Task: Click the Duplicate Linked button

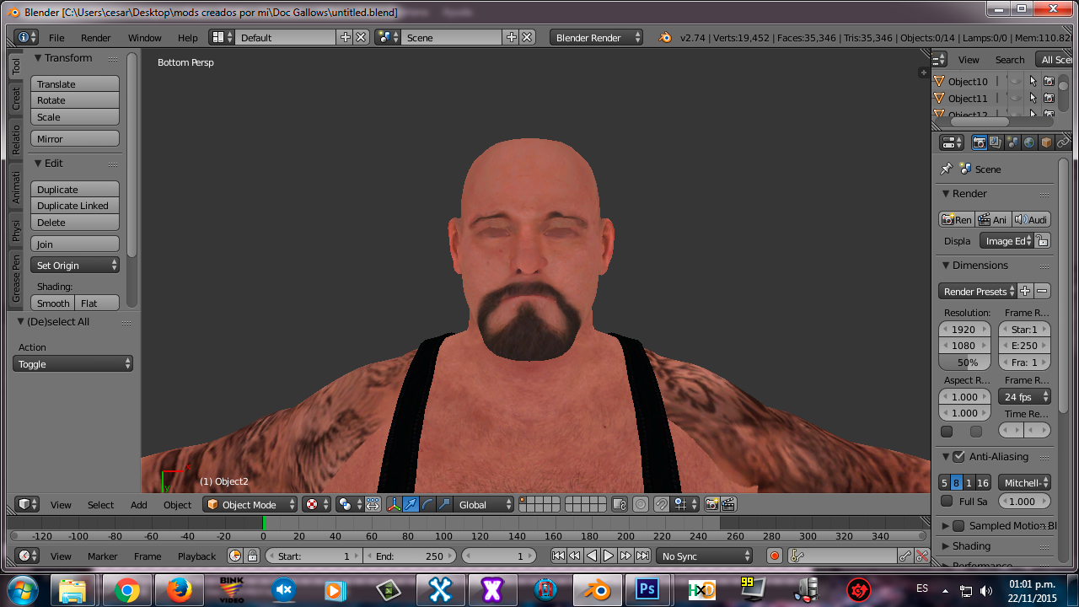Action: [x=75, y=206]
